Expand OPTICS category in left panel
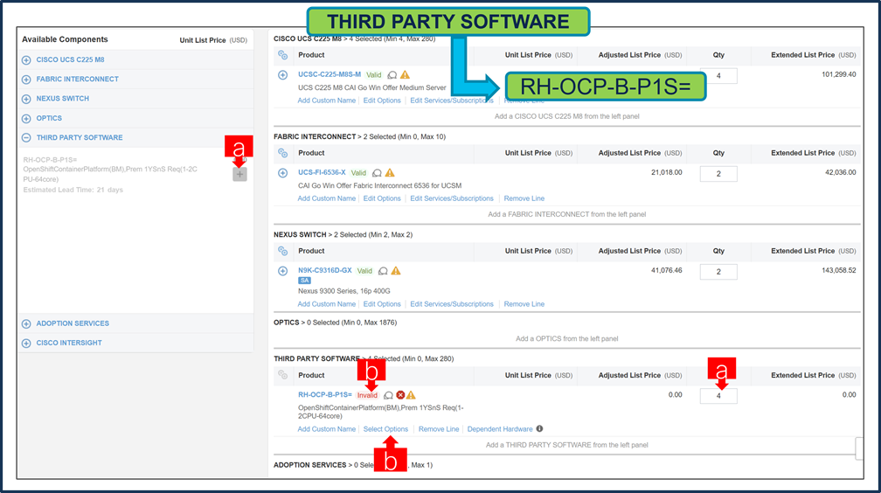881x493 pixels. (x=26, y=119)
